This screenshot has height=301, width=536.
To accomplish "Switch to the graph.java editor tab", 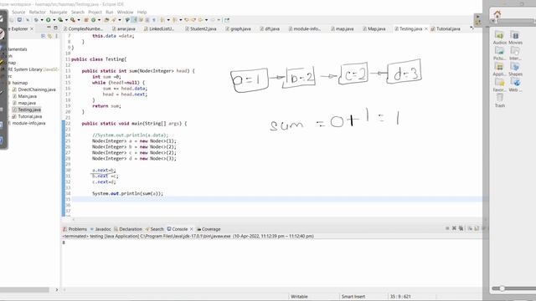I will tap(238, 28).
